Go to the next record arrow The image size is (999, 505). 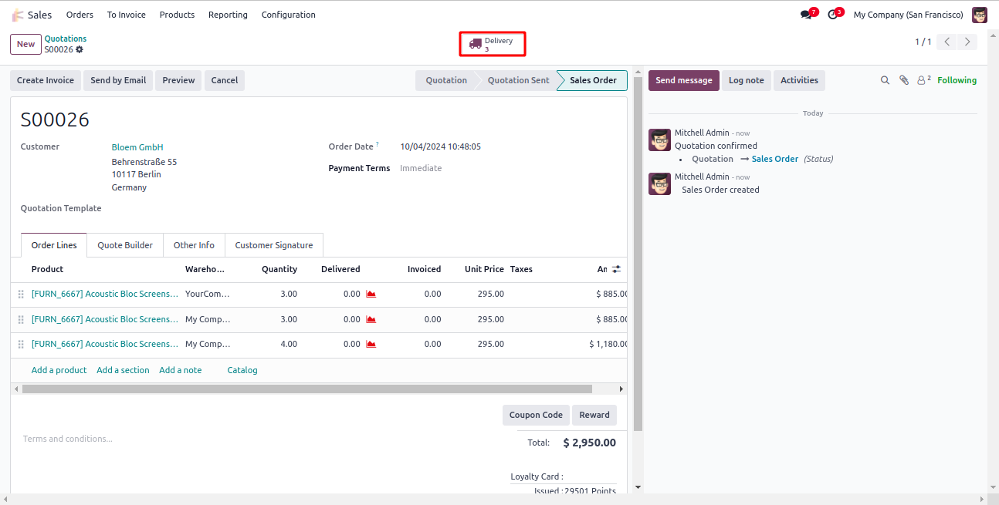[x=967, y=42]
